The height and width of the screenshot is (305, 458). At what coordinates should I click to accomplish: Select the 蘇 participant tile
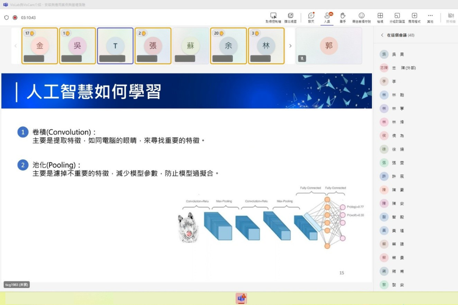(x=191, y=46)
